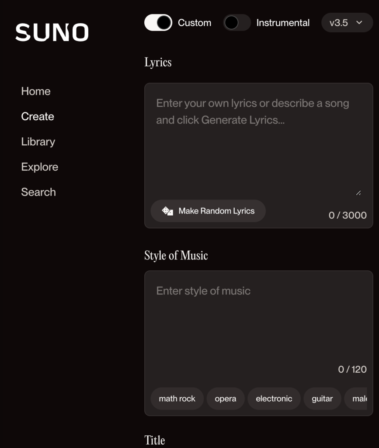Open the Library page
The width and height of the screenshot is (379, 448).
coord(38,142)
